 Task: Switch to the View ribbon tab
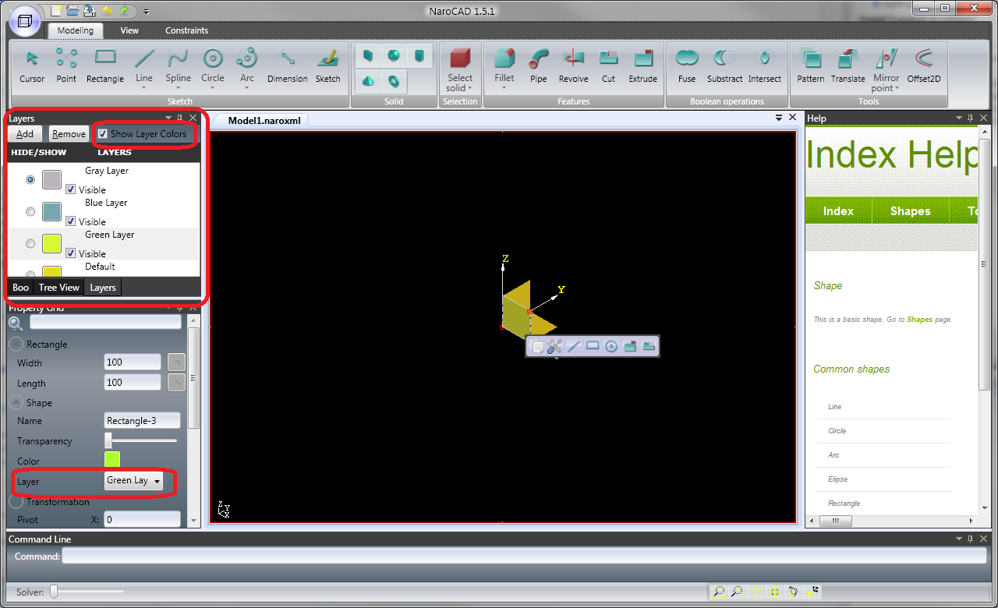click(x=129, y=30)
